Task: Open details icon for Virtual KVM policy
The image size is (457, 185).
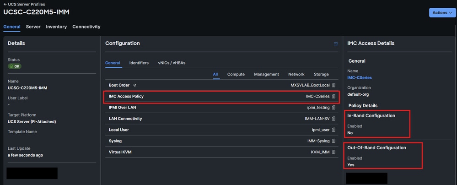Action: click(x=333, y=152)
